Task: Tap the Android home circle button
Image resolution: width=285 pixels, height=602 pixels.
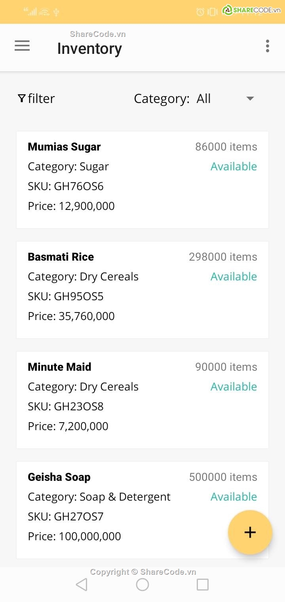Action: (x=142, y=585)
